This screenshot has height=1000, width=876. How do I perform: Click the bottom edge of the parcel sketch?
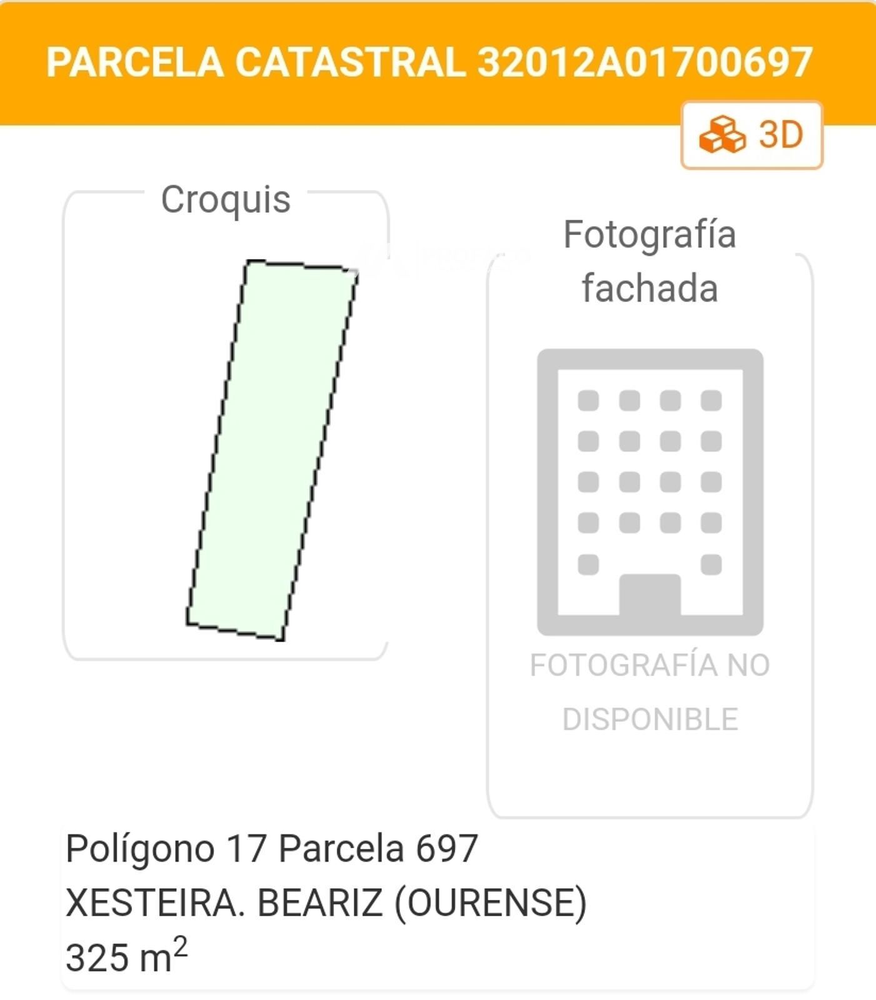[235, 632]
